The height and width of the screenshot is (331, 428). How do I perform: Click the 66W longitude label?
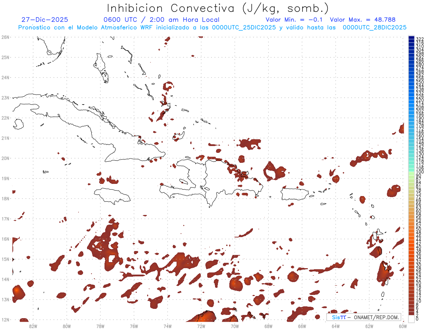[x=302, y=326]
